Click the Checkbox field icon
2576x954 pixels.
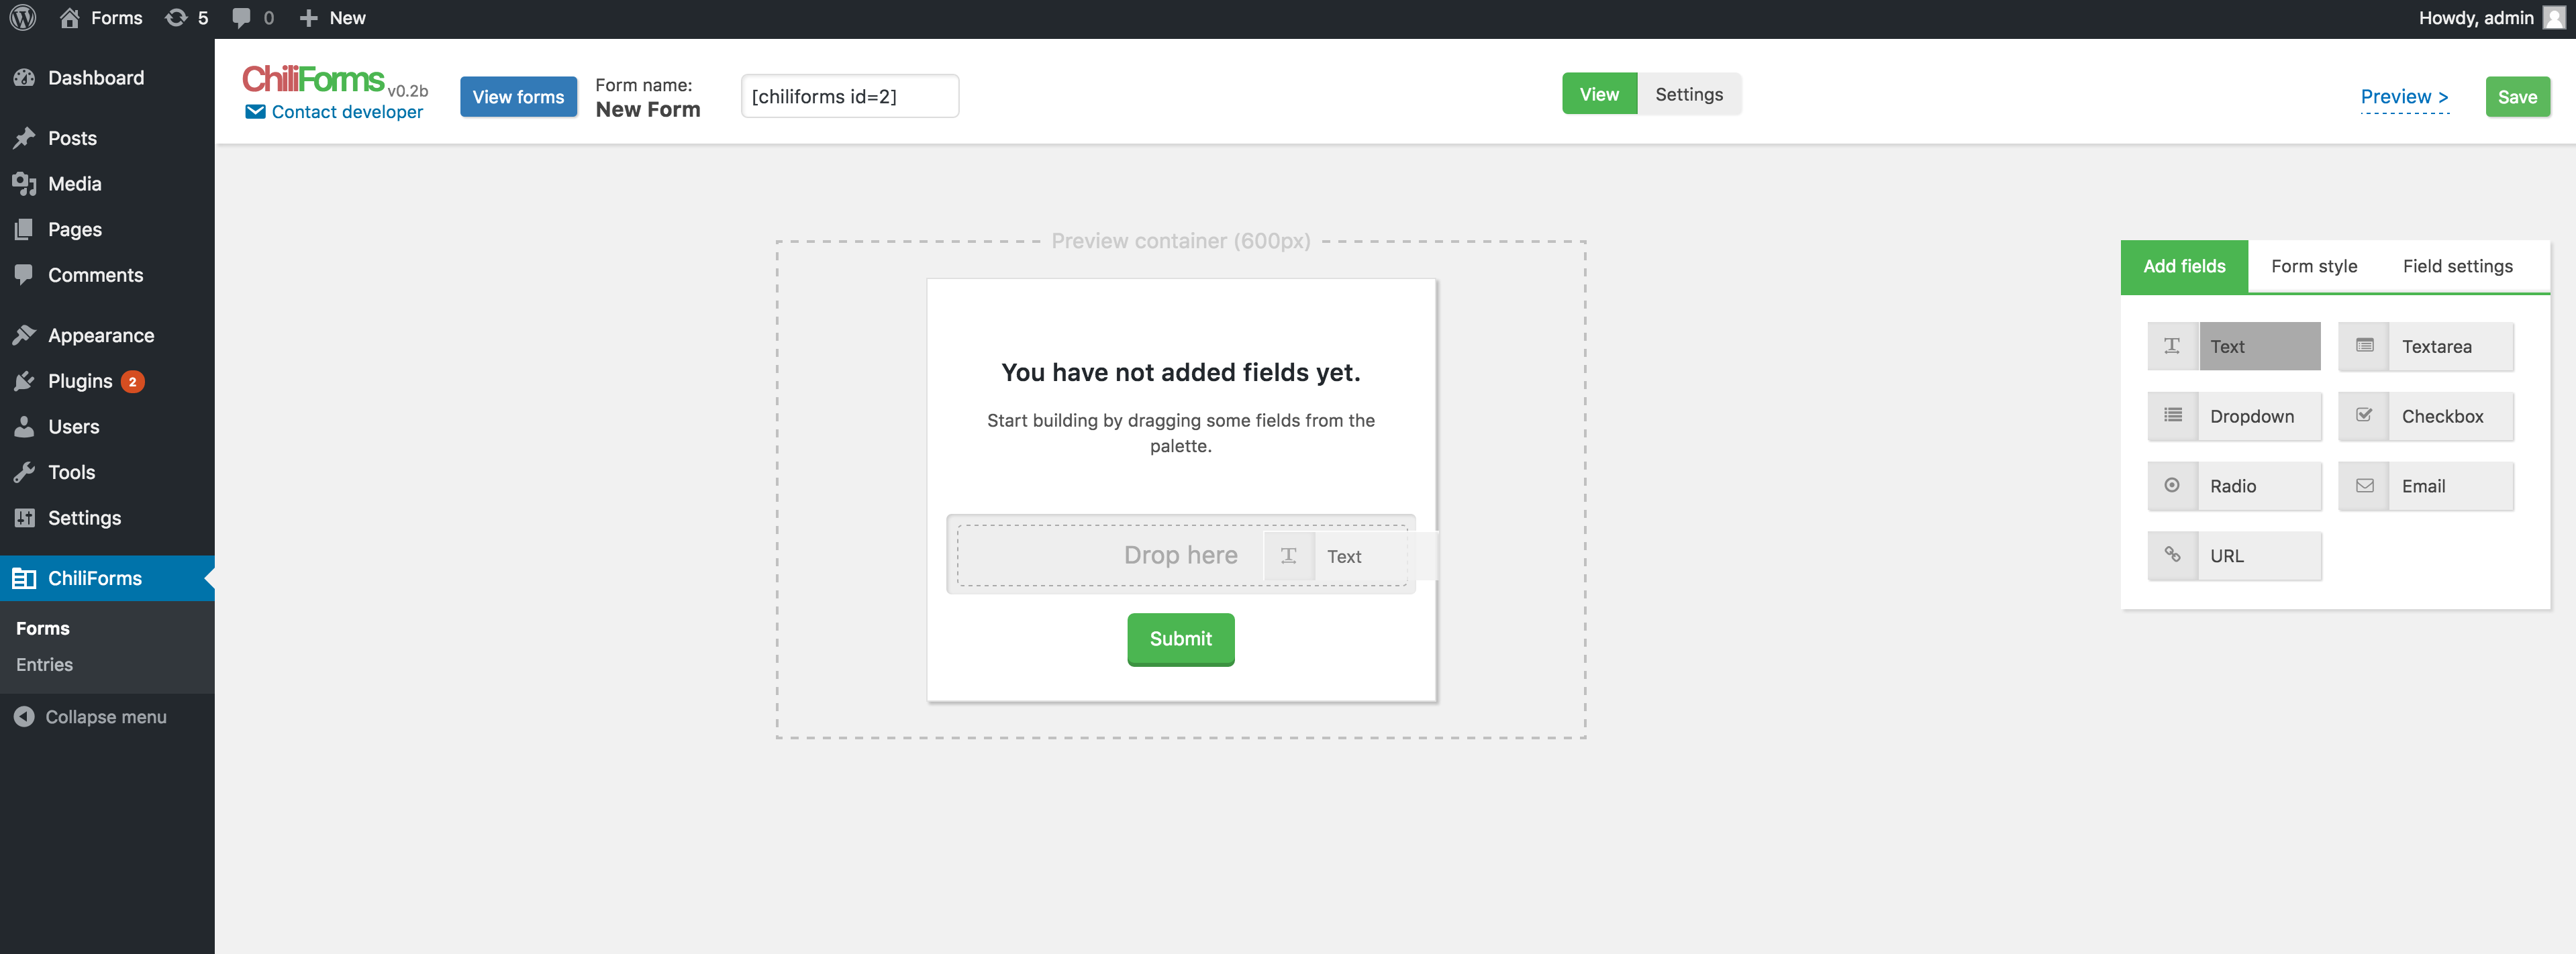tap(2364, 416)
